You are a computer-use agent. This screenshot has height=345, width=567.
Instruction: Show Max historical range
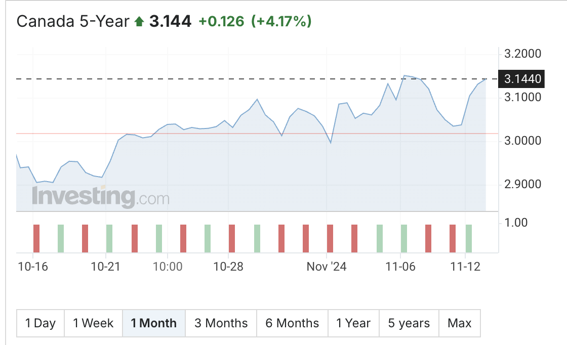click(x=460, y=323)
